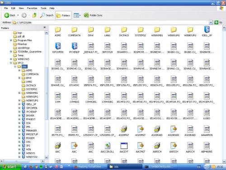The width and height of the screenshot is (226, 170).
Task: Expand the Program Files tree node
Action: [x=11, y=40]
